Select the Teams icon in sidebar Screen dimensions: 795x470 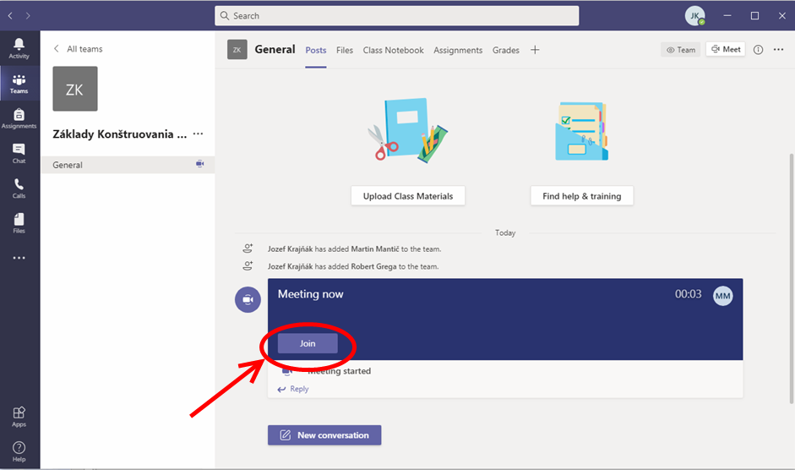pyautogui.click(x=19, y=83)
